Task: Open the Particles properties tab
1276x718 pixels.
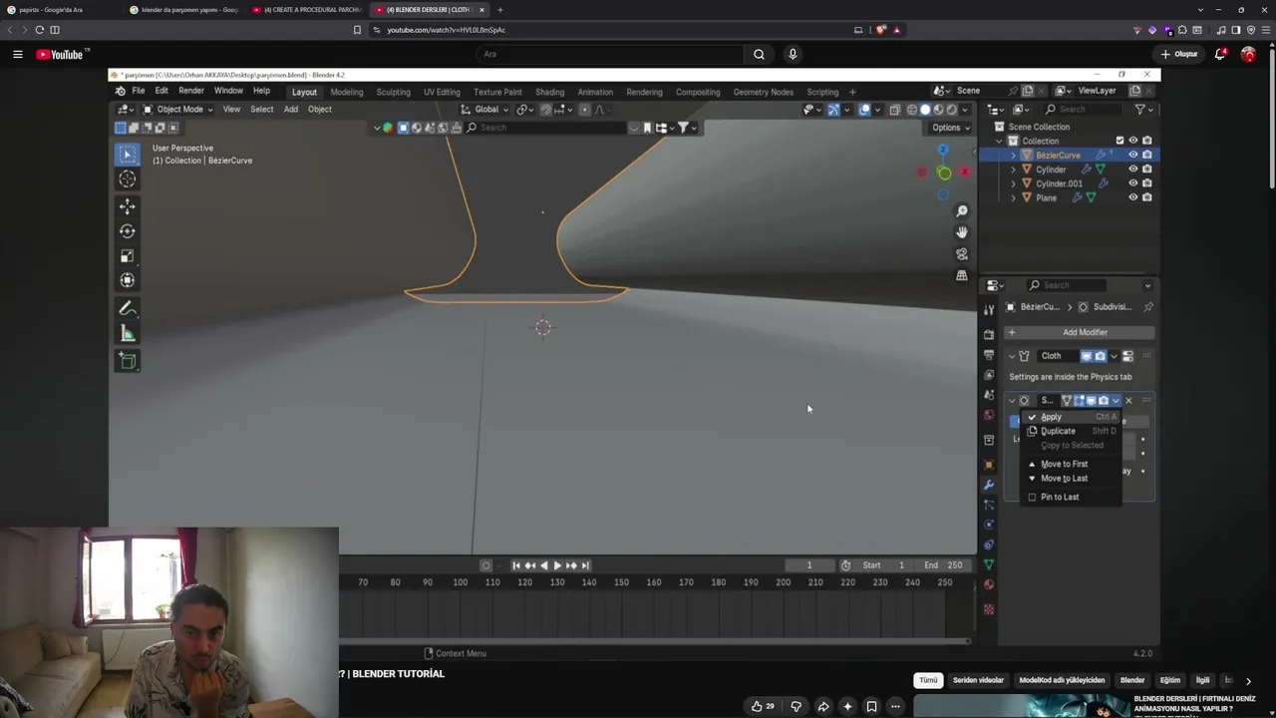Action: pos(989,505)
